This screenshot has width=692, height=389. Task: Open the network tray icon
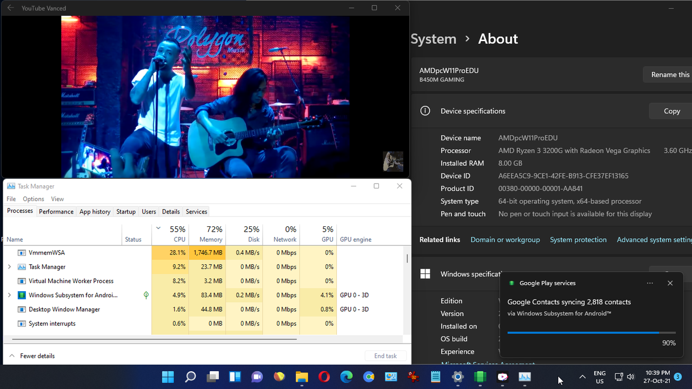tap(619, 377)
